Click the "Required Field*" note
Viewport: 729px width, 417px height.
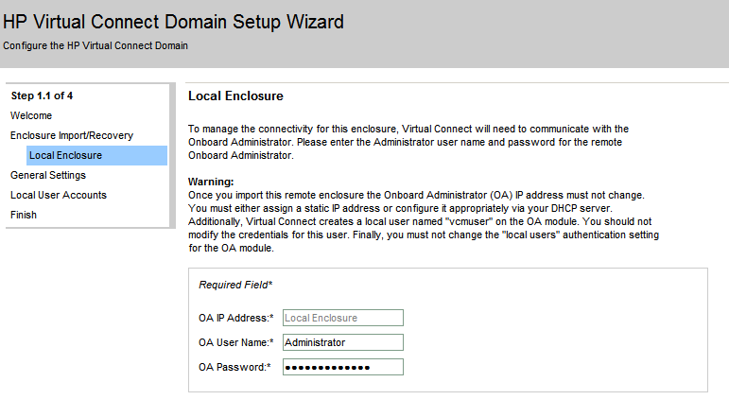click(235, 284)
